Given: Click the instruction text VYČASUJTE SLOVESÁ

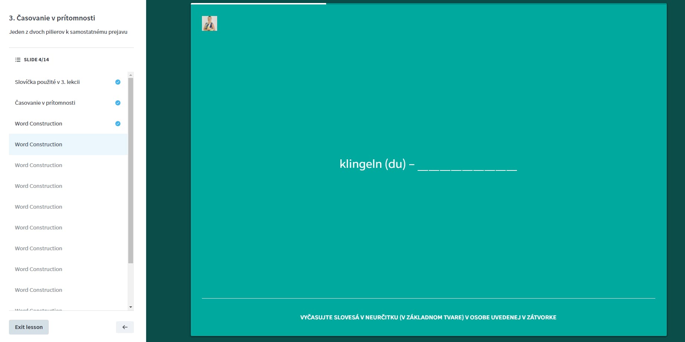Looking at the screenshot, I should click(x=428, y=317).
